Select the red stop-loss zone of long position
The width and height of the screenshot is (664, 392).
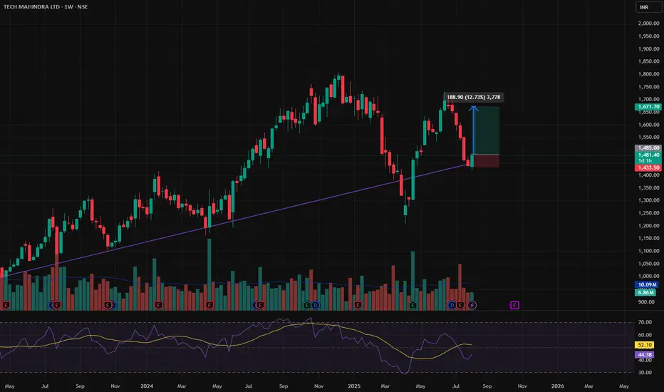pyautogui.click(x=486, y=161)
